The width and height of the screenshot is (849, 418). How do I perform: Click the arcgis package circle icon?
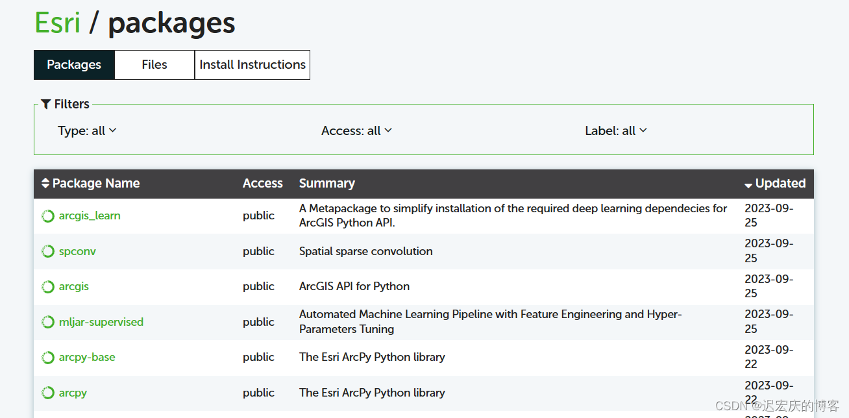48,287
